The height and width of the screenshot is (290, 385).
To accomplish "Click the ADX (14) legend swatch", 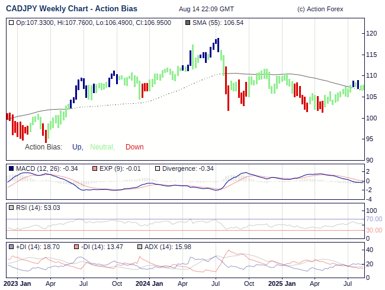I will 140,247.
